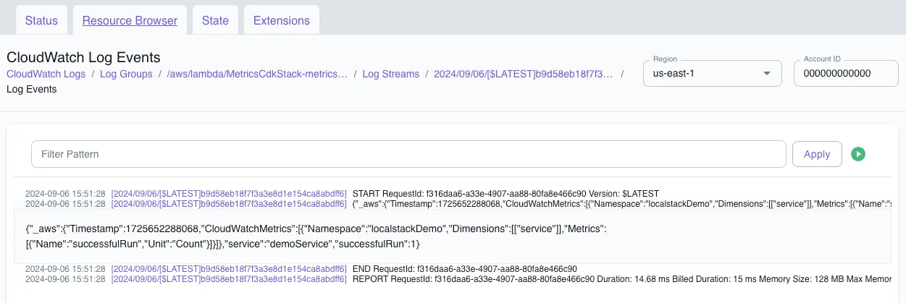Viewport: 906px width, 303px height.
Task: Select the END RequestId log message
Action: (x=464, y=269)
